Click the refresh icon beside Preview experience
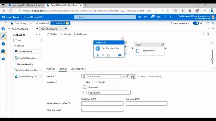Viewport: 216px width, 121px height. pos(208,23)
